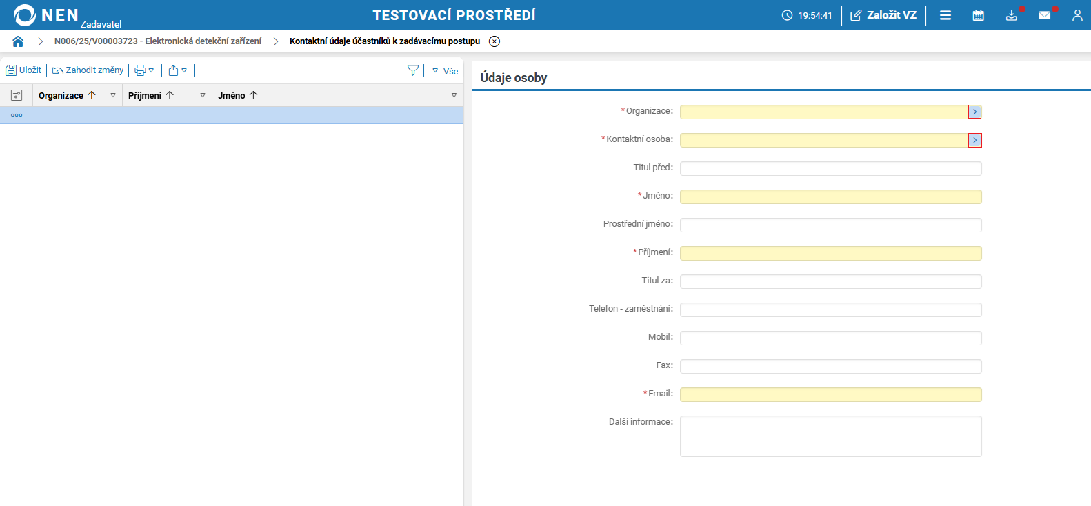1091x506 pixels.
Task: Click the Uložit save button
Action: [x=23, y=70]
